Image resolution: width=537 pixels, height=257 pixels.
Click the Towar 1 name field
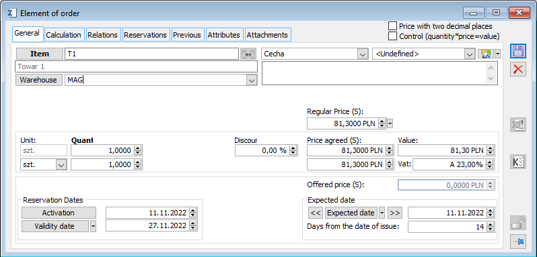pyautogui.click(x=137, y=66)
